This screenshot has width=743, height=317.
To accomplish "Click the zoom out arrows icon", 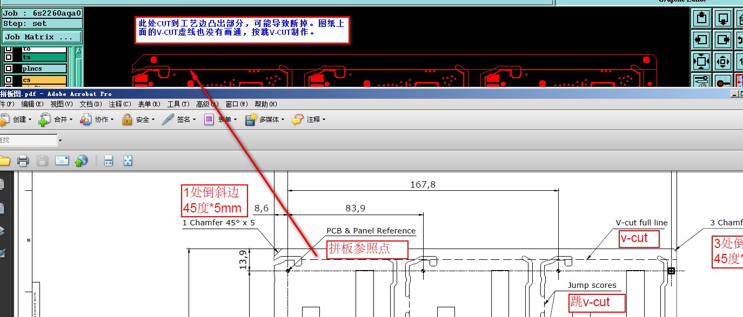I will point(723,61).
